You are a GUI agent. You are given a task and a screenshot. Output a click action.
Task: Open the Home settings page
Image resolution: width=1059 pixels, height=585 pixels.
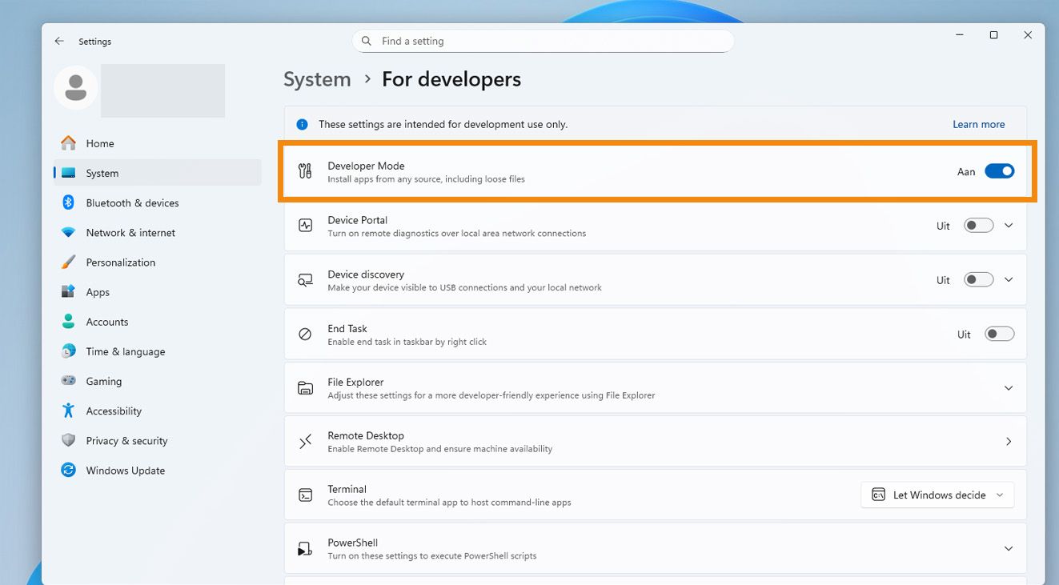[x=158, y=143]
